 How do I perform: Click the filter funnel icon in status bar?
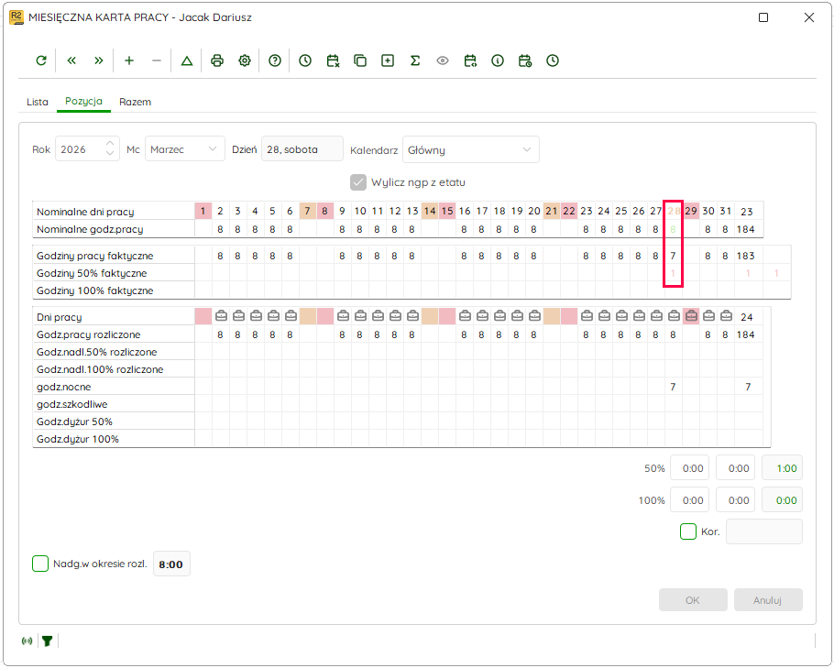pyautogui.click(x=48, y=641)
